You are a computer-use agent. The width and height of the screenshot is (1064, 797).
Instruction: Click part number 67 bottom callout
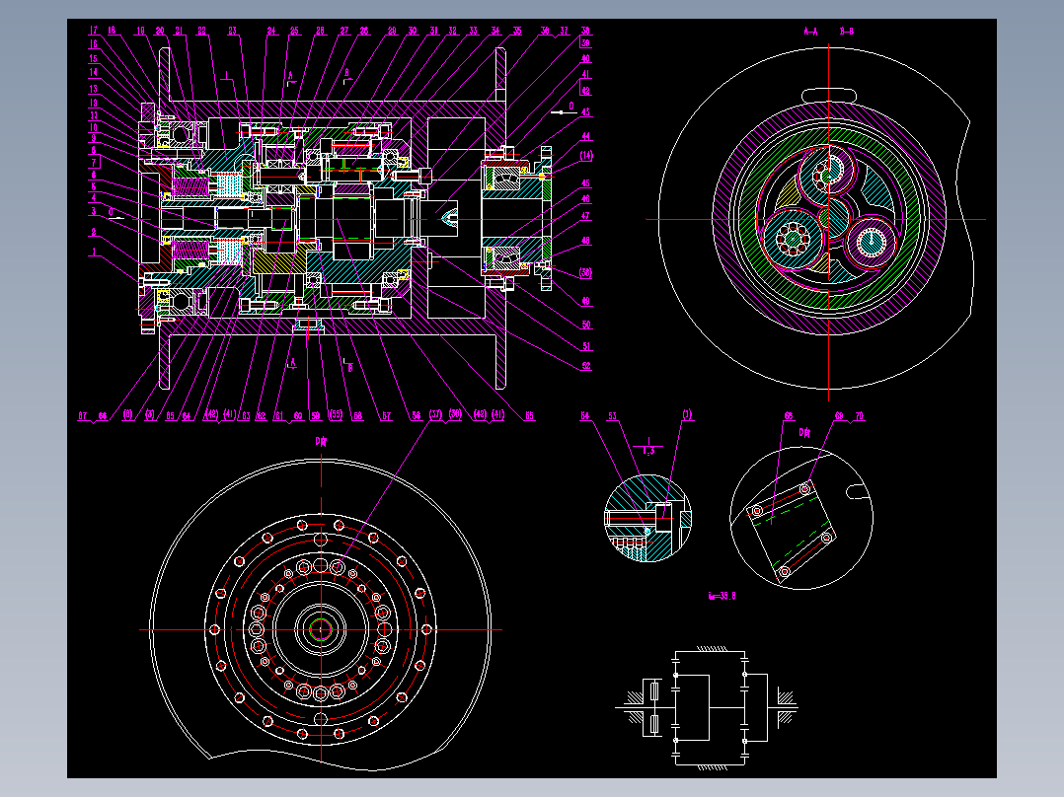click(x=82, y=416)
